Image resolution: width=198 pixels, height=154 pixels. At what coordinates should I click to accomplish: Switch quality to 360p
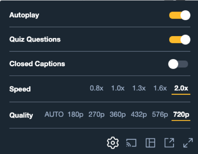tap(118, 115)
